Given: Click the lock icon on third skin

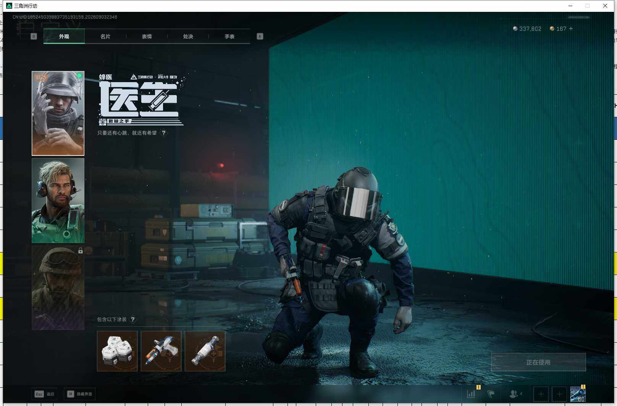Looking at the screenshot, I should (80, 251).
